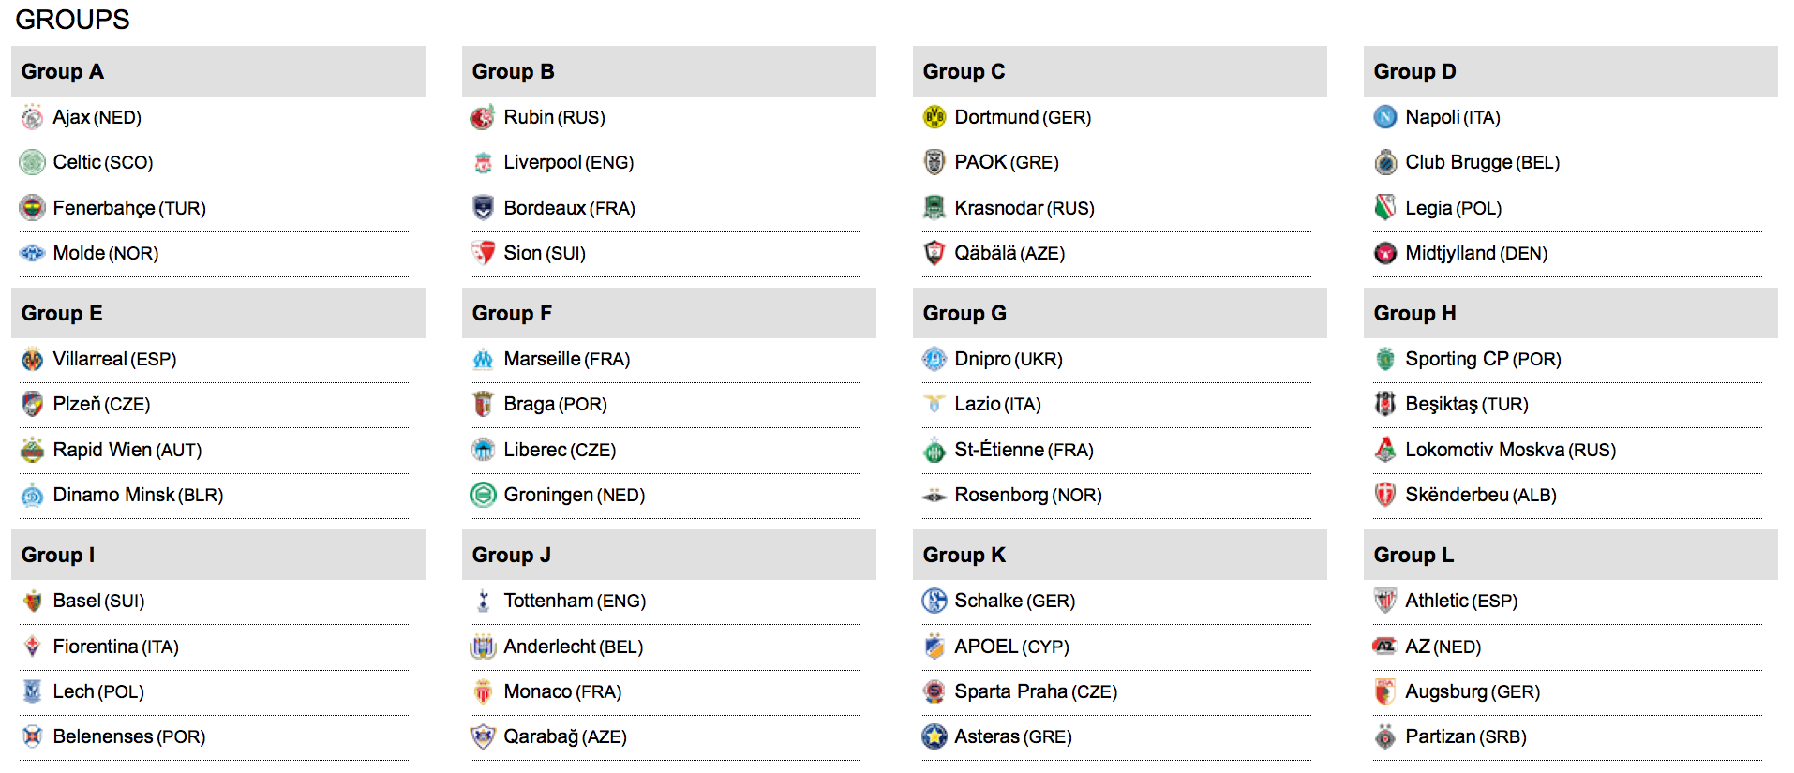Click the Asteras star badge

(934, 736)
